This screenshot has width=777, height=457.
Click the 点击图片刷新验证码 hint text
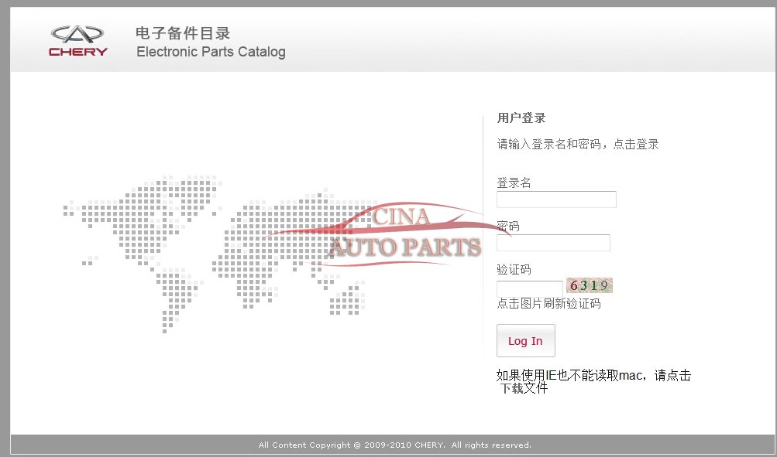pos(550,303)
